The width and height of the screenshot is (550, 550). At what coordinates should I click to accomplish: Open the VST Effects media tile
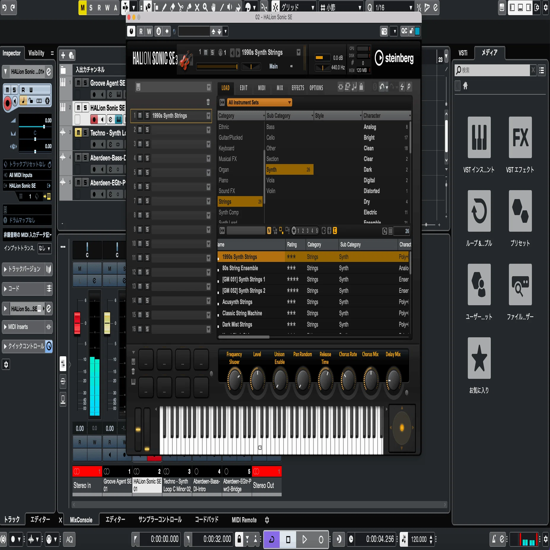(520, 137)
